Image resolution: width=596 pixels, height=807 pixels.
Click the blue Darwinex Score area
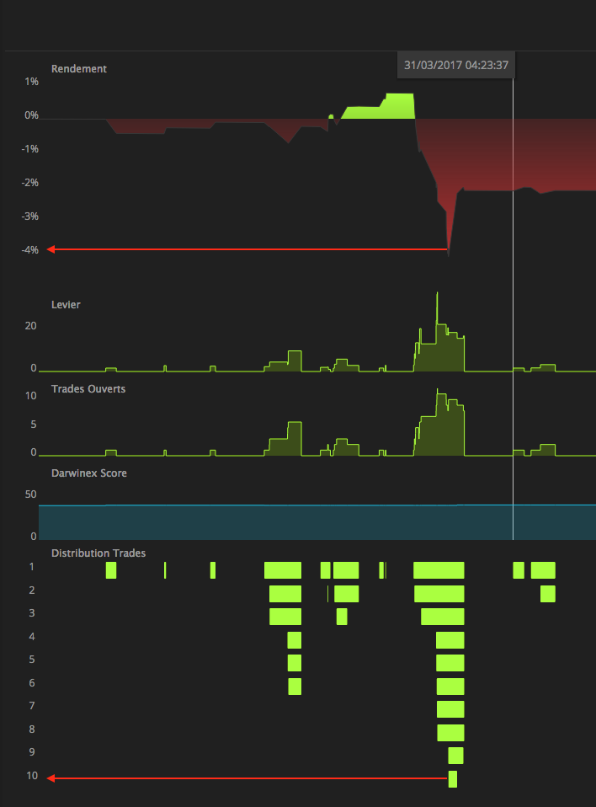[317, 522]
